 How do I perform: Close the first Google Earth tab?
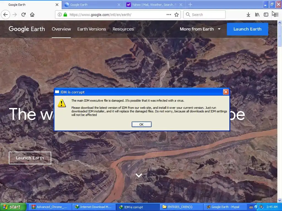(x=57, y=5)
